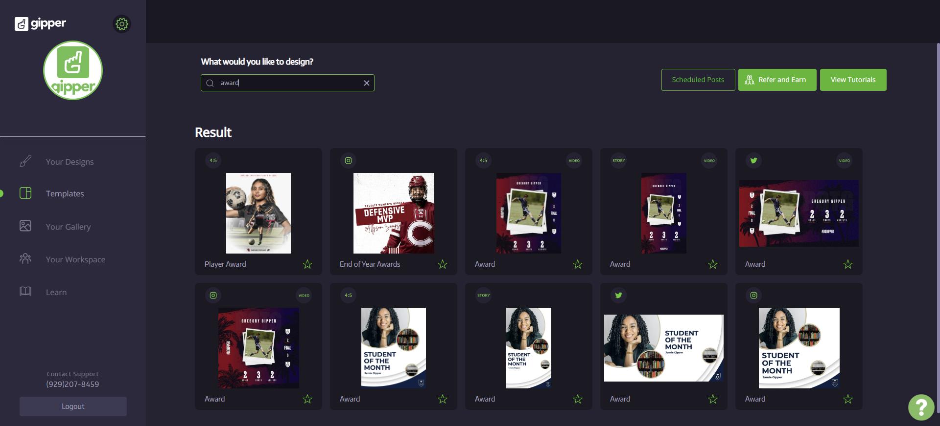This screenshot has height=426, width=940.
Task: Open the green help question mark
Action: (921, 406)
